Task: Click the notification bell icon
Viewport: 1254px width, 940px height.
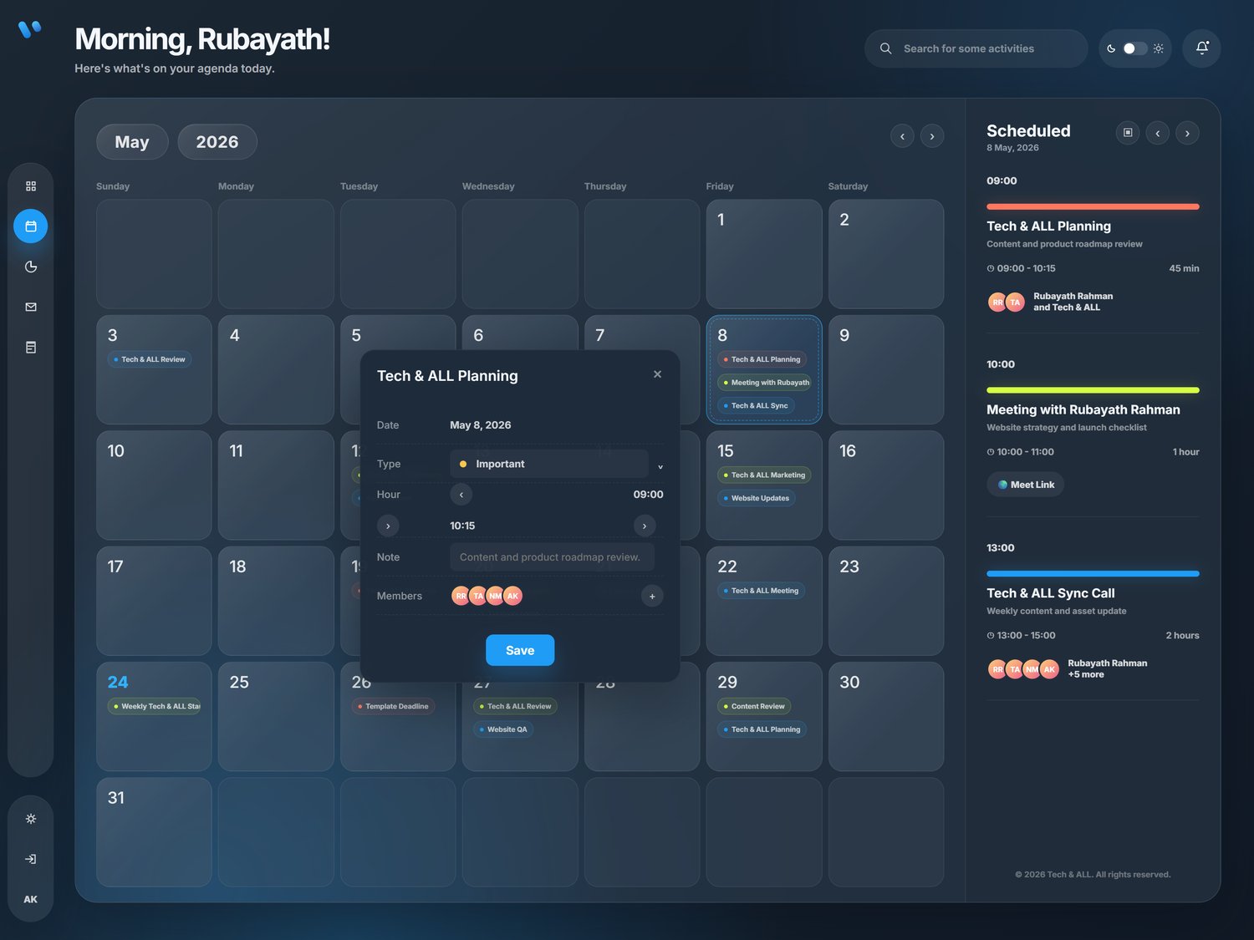Action: (1202, 48)
